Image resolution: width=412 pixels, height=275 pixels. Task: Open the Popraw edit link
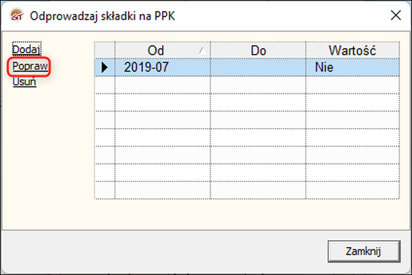pos(30,66)
